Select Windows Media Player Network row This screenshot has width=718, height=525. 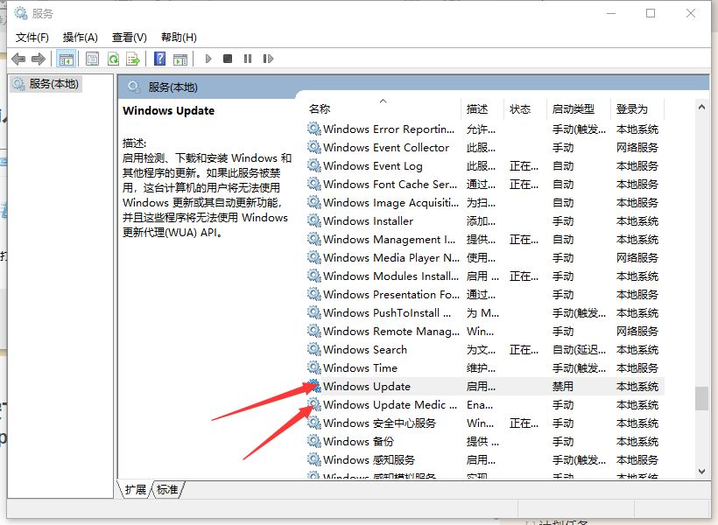click(484, 257)
